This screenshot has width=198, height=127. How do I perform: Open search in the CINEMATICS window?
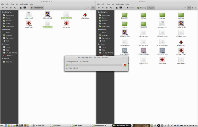point(89,8)
